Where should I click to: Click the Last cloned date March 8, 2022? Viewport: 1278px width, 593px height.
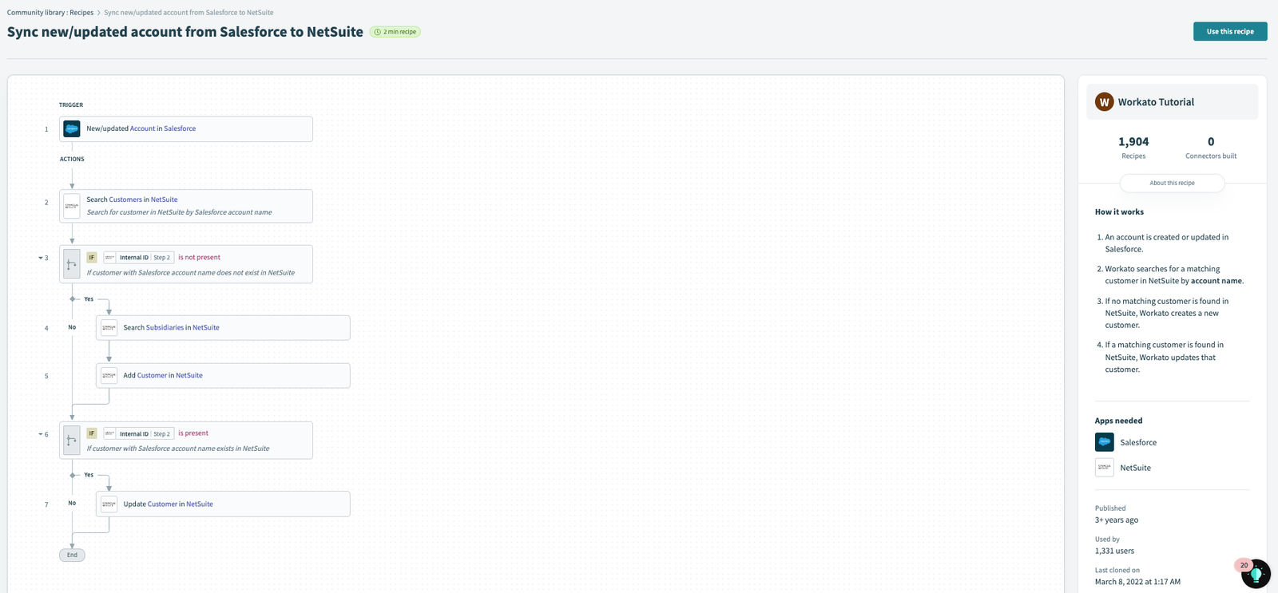1137,582
